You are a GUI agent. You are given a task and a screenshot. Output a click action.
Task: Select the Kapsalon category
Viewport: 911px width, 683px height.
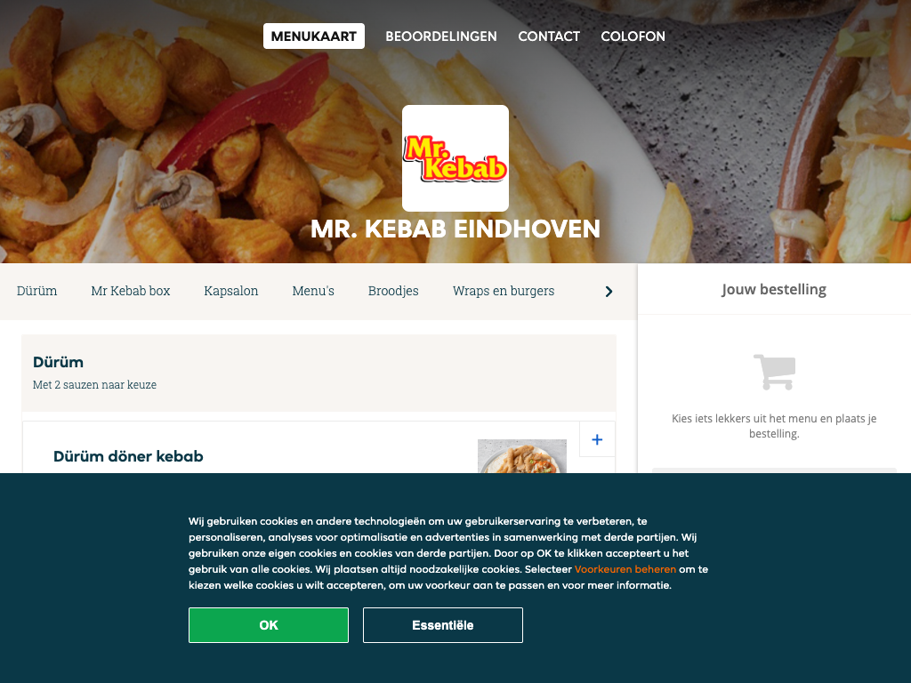click(231, 291)
